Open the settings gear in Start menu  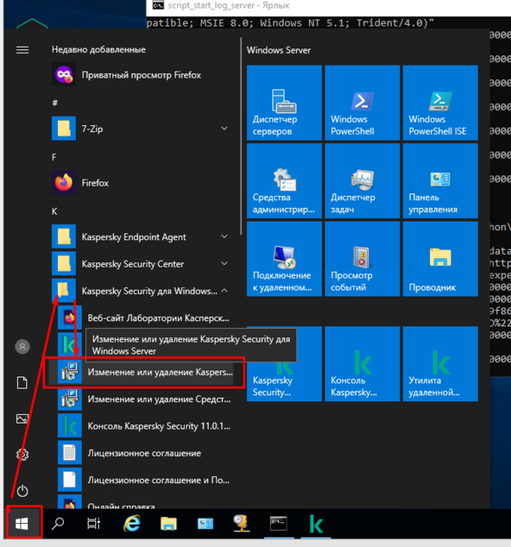click(x=23, y=455)
